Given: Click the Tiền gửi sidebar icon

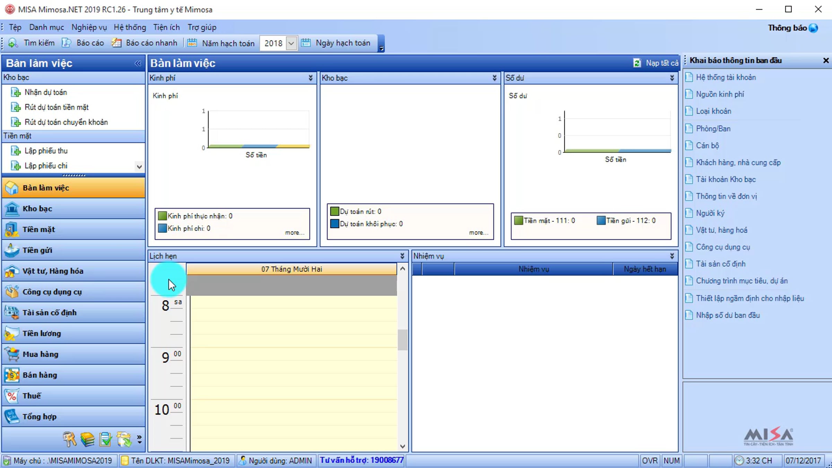Looking at the screenshot, I should 12,250.
